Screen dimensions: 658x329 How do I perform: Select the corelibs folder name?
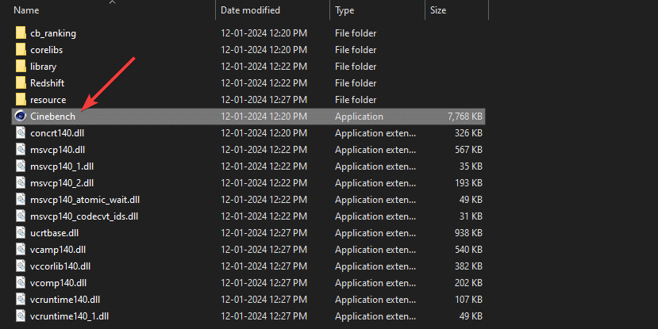click(x=47, y=50)
